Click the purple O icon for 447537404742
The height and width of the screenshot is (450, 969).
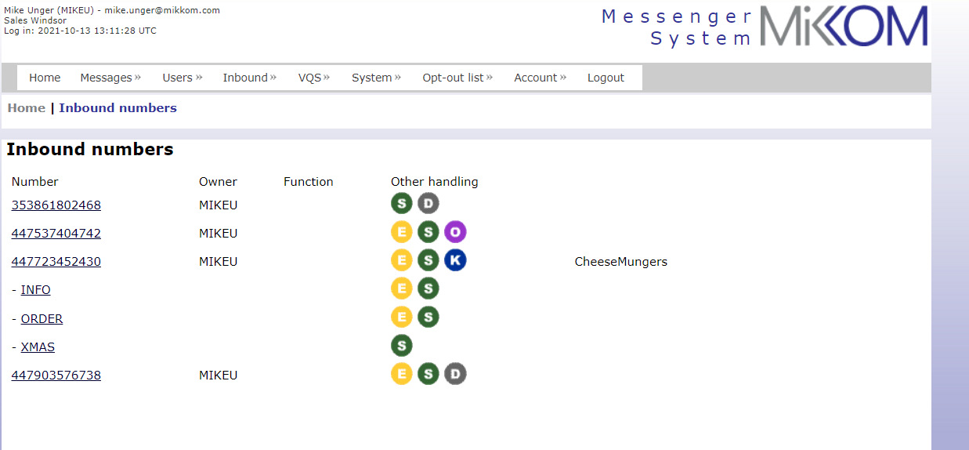click(x=455, y=232)
